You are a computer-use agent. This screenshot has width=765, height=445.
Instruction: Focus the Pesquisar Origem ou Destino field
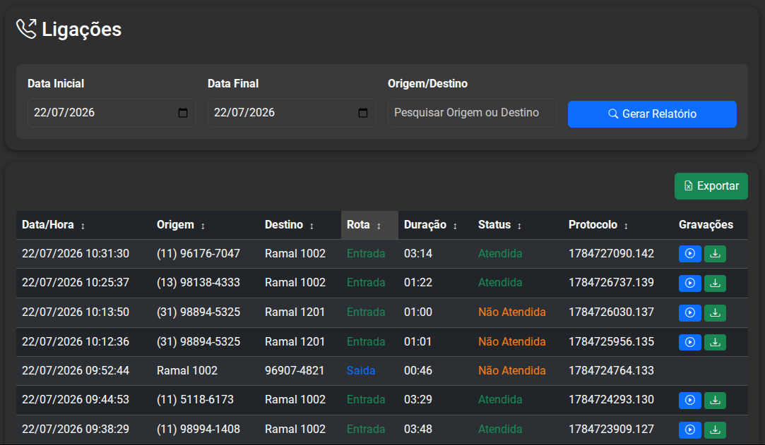472,113
